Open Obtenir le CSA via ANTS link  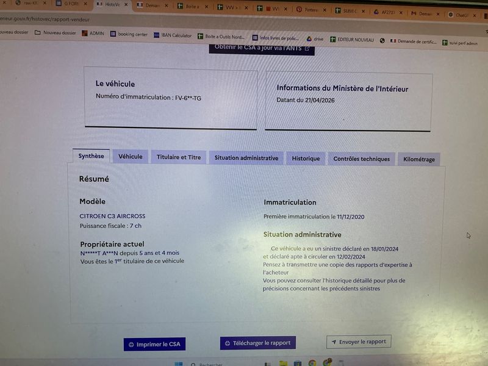(x=262, y=49)
